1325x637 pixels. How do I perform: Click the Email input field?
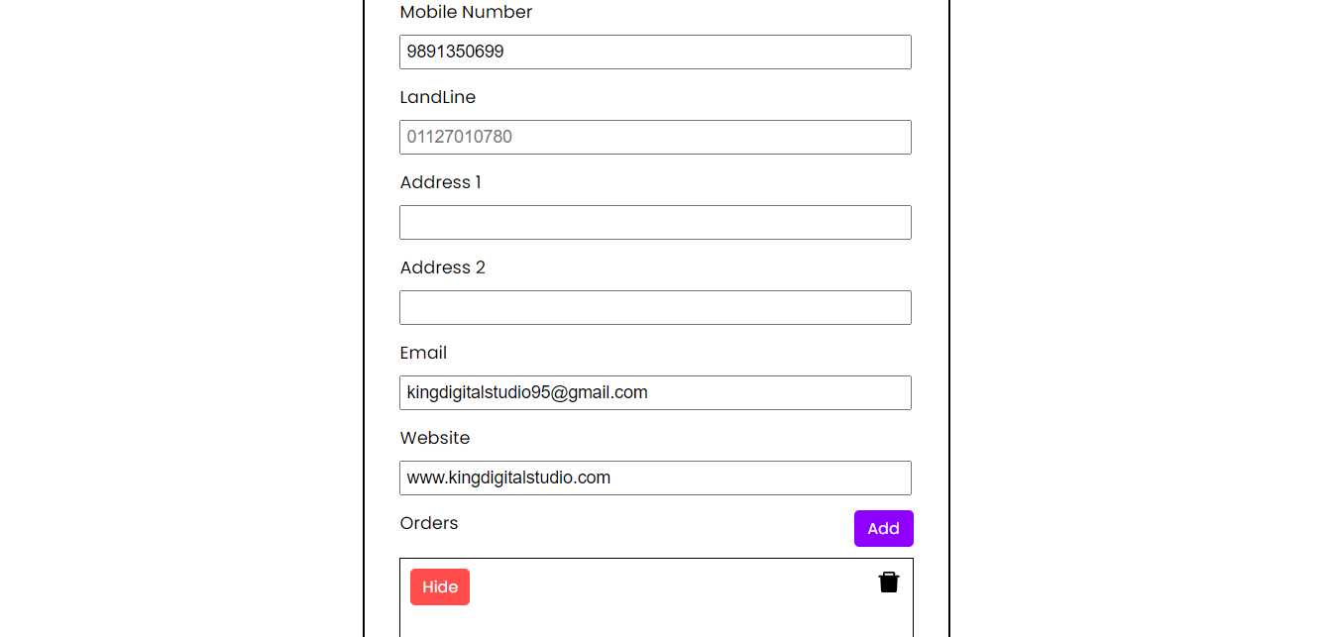coord(655,392)
